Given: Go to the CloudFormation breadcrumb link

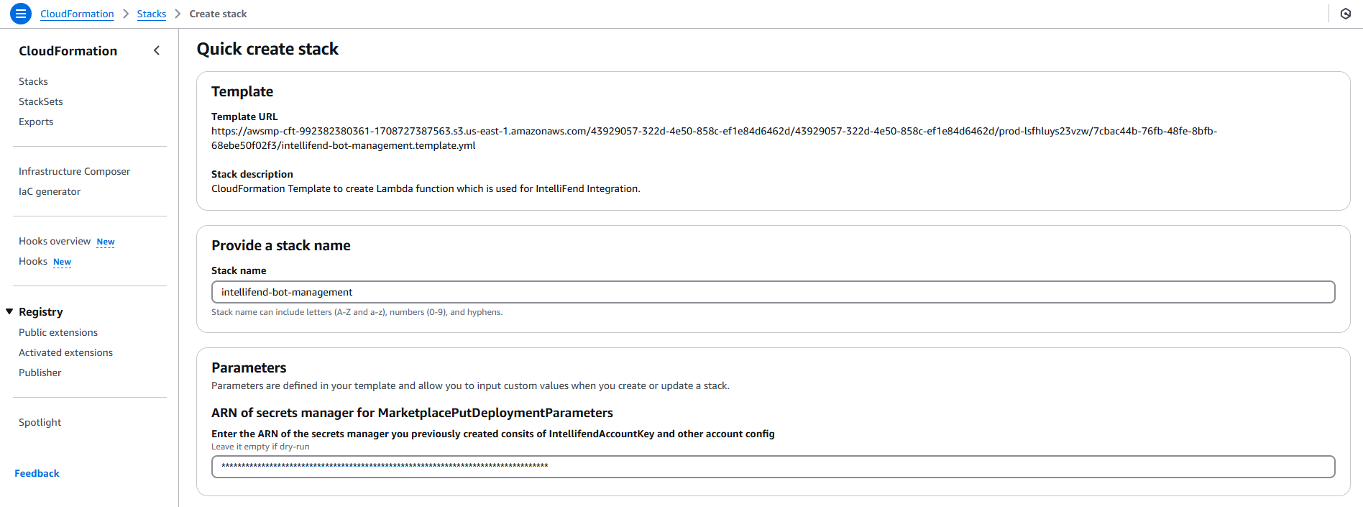Looking at the screenshot, I should [77, 14].
